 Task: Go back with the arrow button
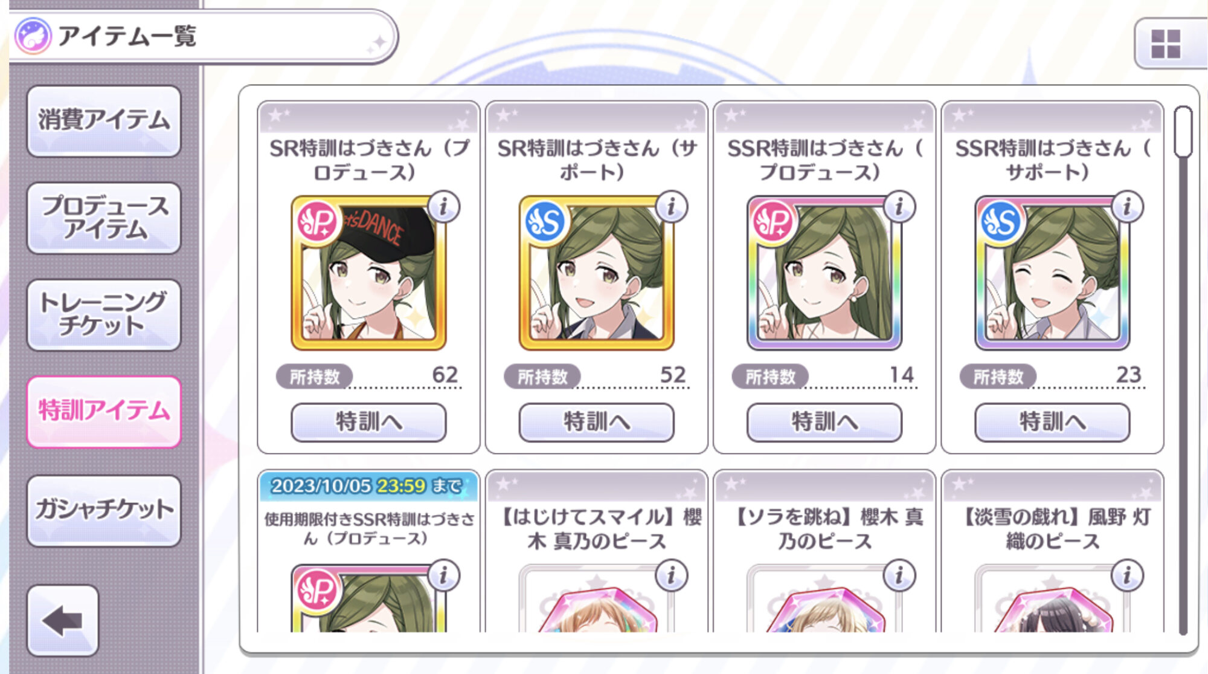click(63, 620)
